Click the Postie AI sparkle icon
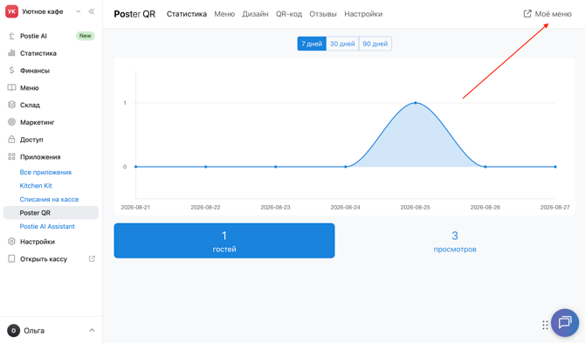The height and width of the screenshot is (343, 585). (x=11, y=36)
